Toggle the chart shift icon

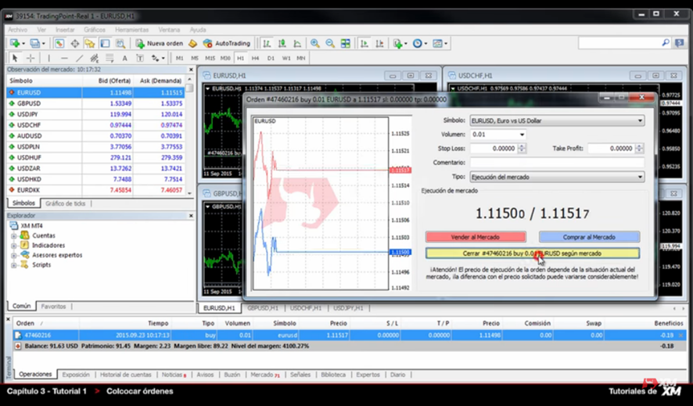(379, 43)
